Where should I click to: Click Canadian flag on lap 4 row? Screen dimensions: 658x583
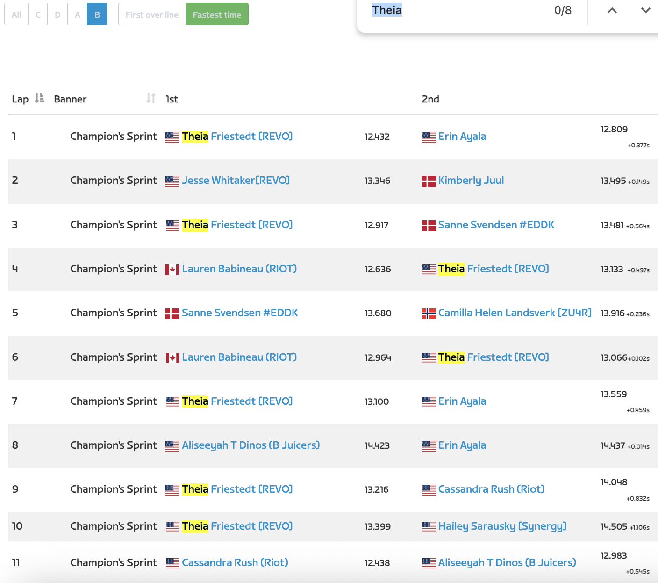point(172,270)
